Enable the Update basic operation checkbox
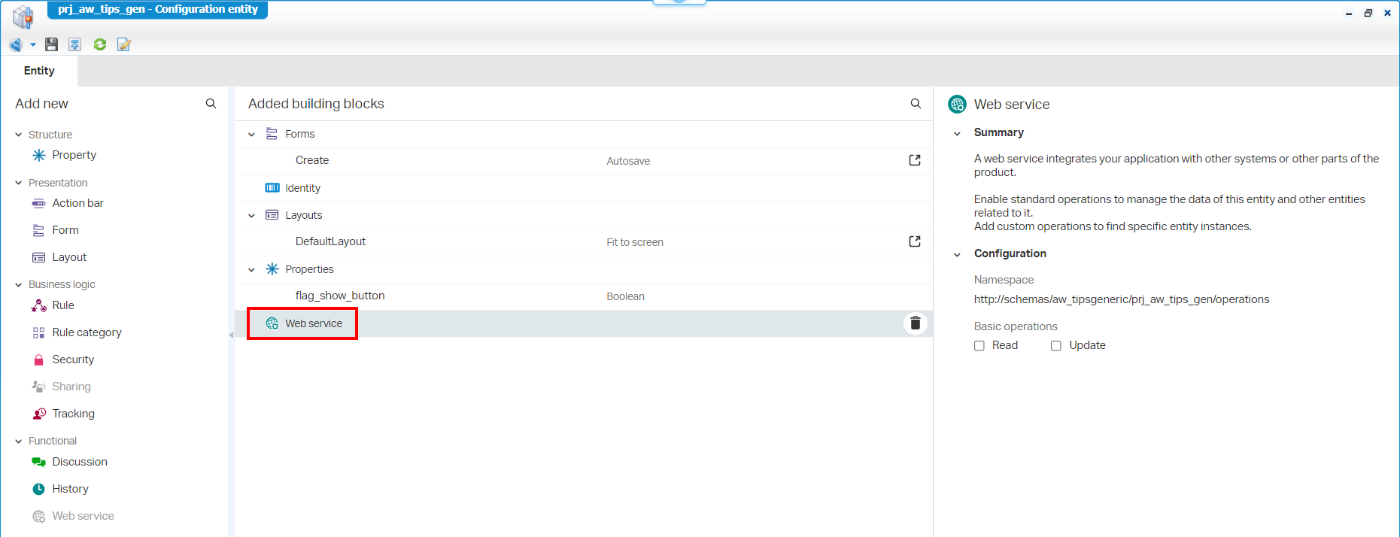The width and height of the screenshot is (1400, 537). point(1056,346)
